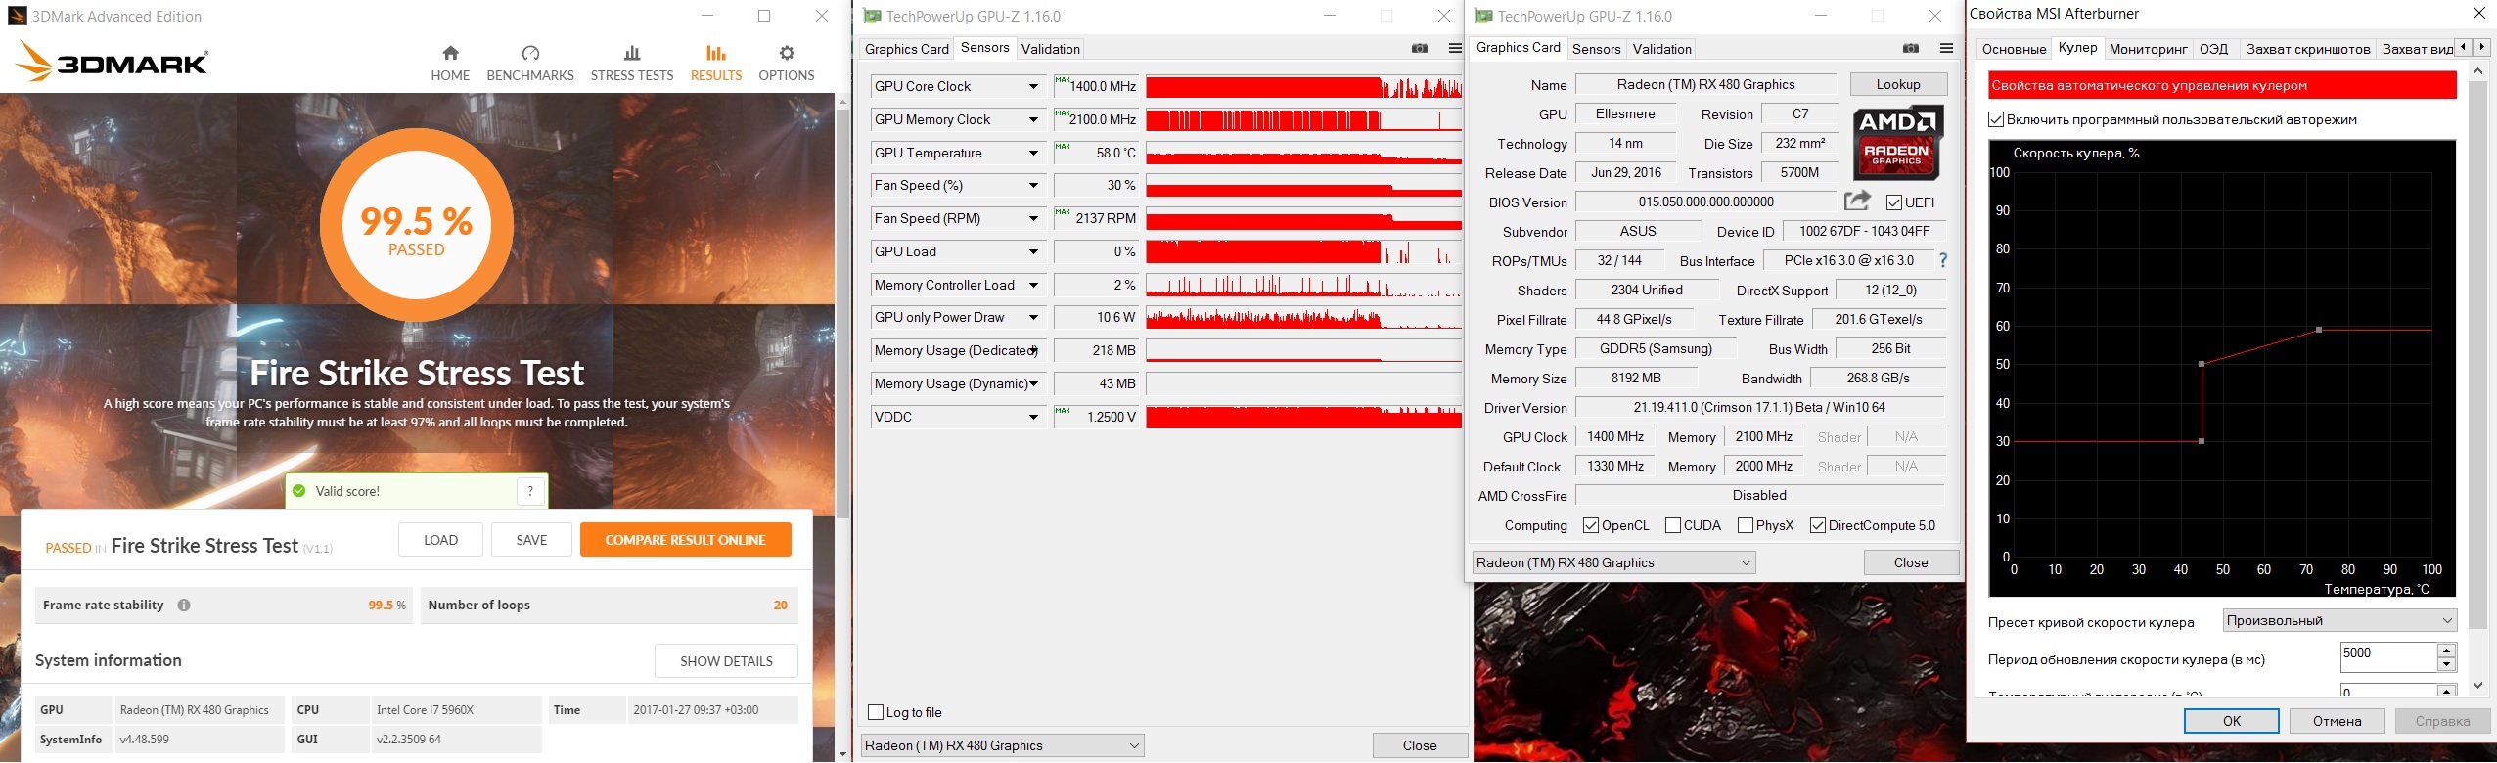
Task: Open the Memory Controller Load sensor dropdown
Action: tap(1033, 285)
